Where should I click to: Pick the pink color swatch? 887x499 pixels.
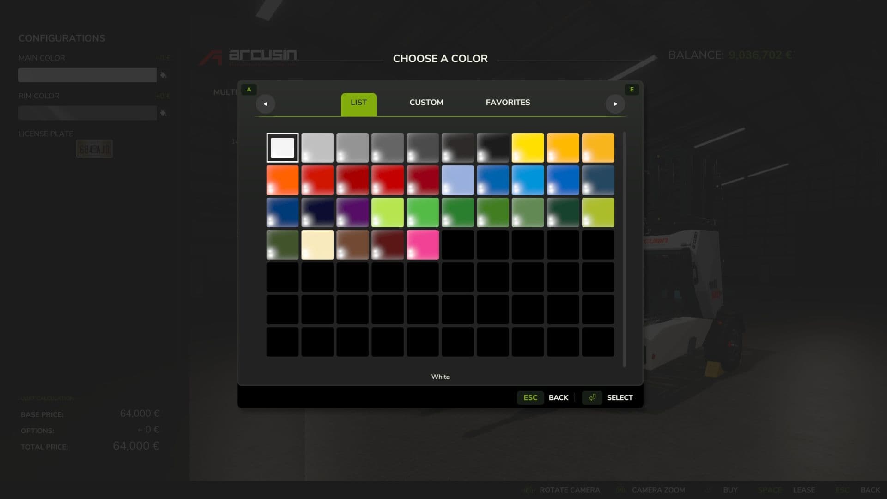click(x=423, y=245)
